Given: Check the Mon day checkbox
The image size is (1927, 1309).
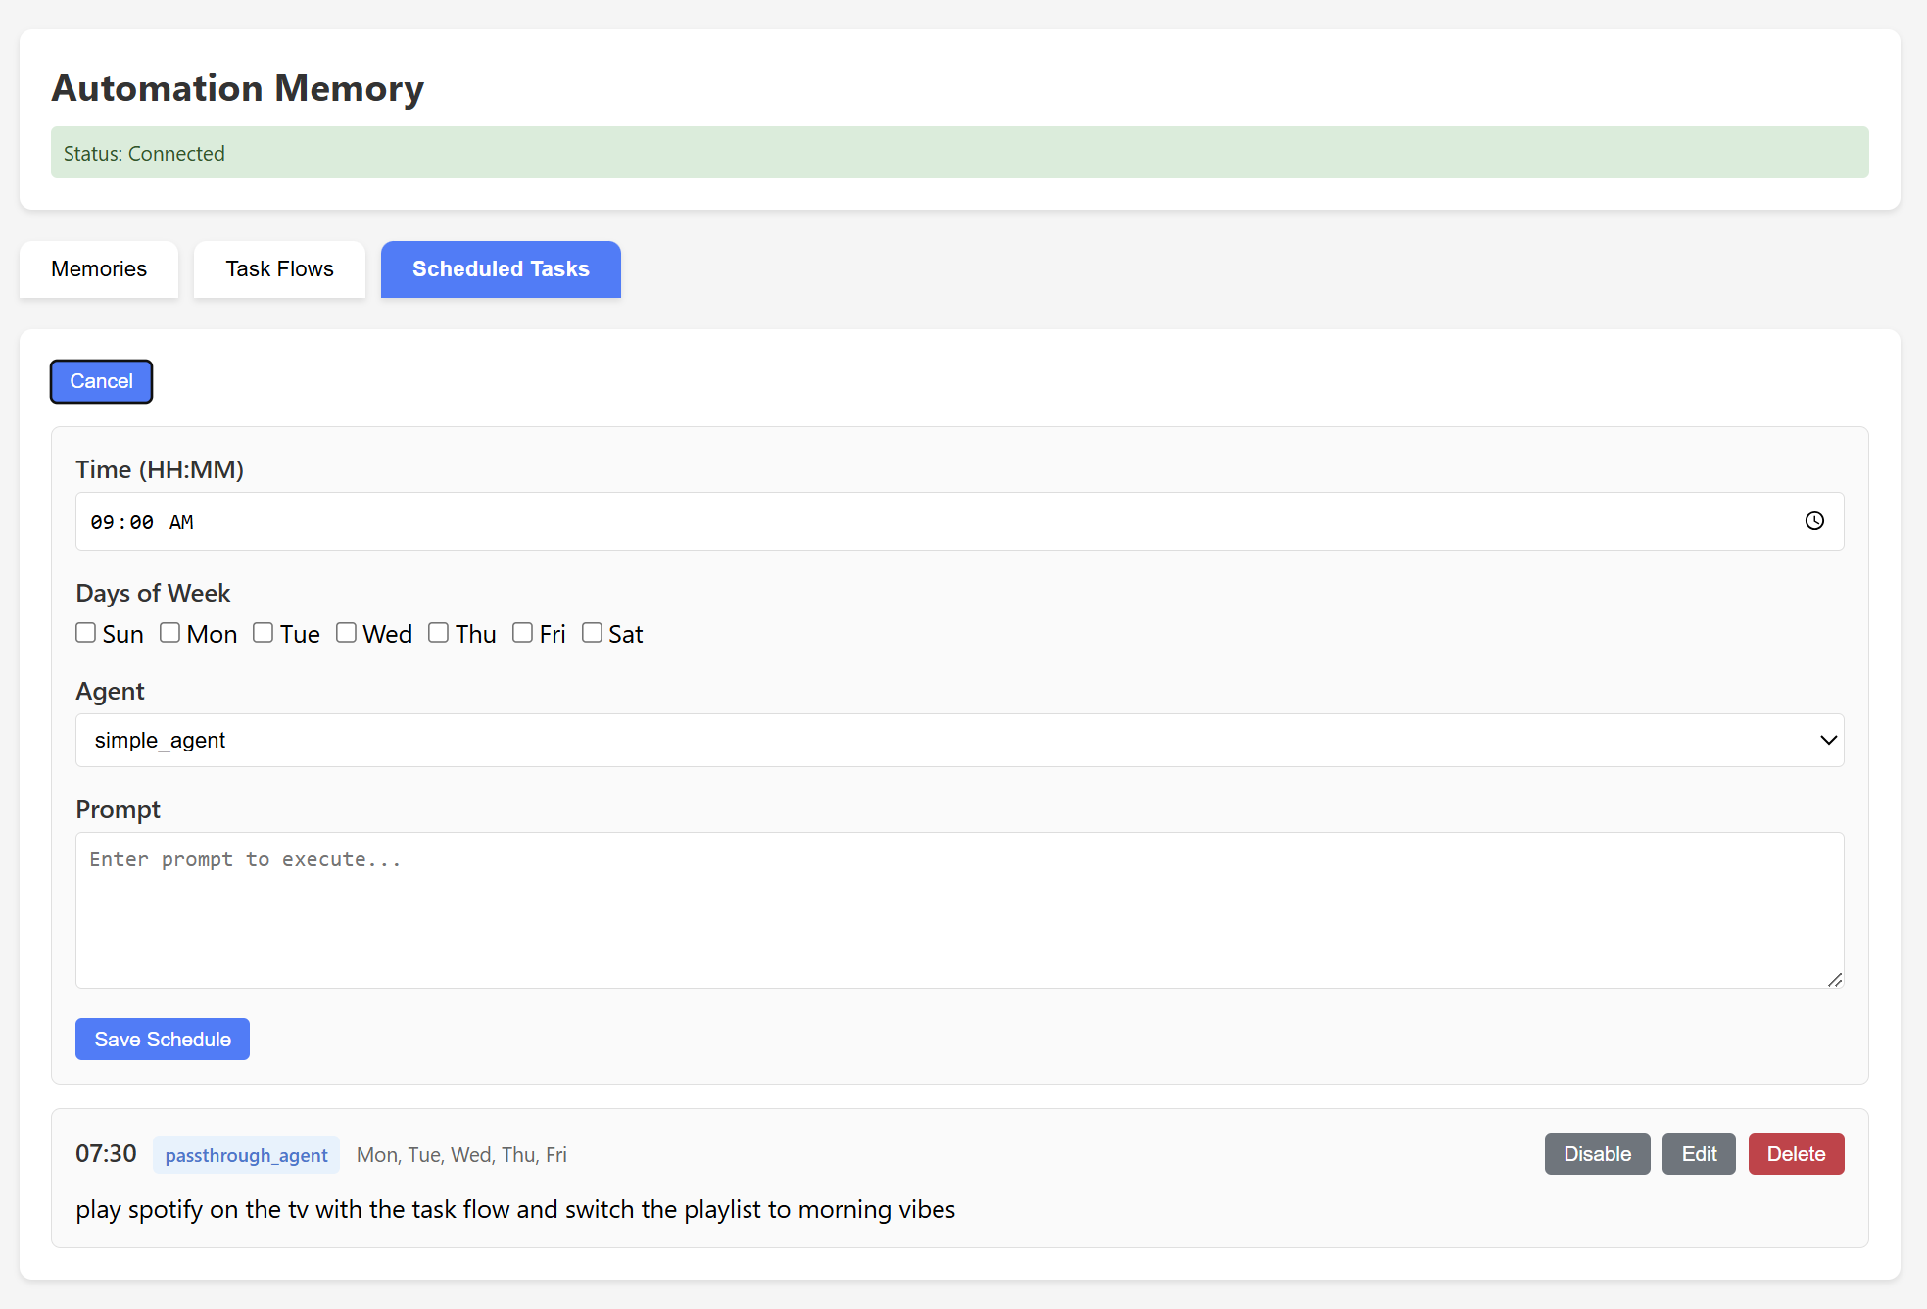Looking at the screenshot, I should click(170, 633).
